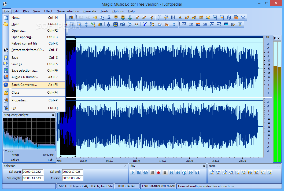Click the 1:15.0 mark on the time ruler
Image resolution: width=284 pixels, height=191 pixels.
(136, 161)
